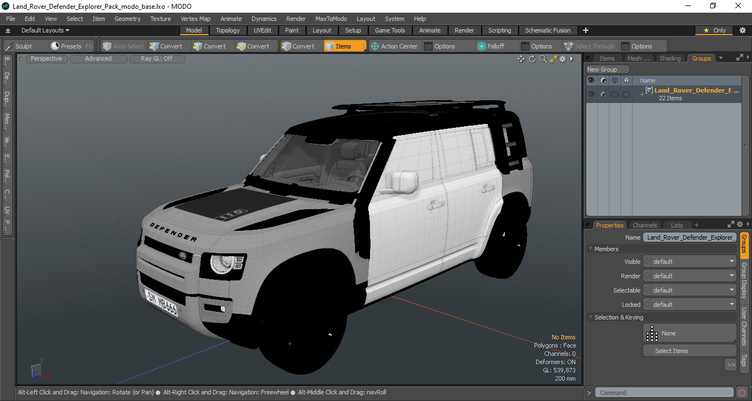
Task: Click viewport zoom magnifier icon
Action: click(543, 59)
